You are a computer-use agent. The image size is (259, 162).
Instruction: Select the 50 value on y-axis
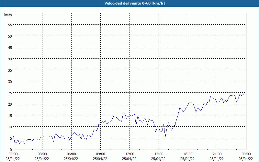tap(10, 36)
